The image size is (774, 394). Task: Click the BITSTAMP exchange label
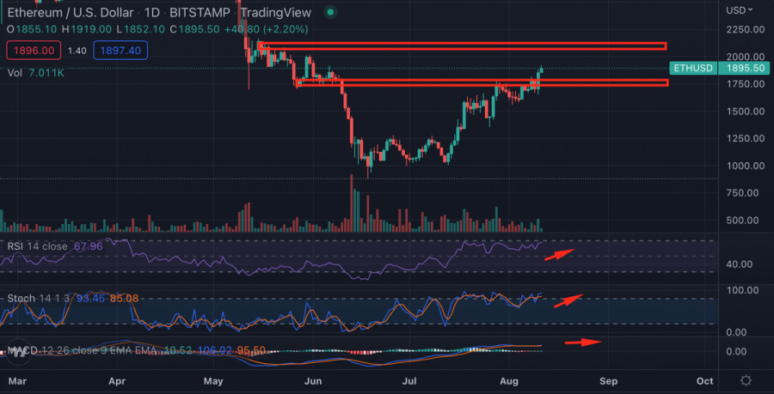click(201, 12)
